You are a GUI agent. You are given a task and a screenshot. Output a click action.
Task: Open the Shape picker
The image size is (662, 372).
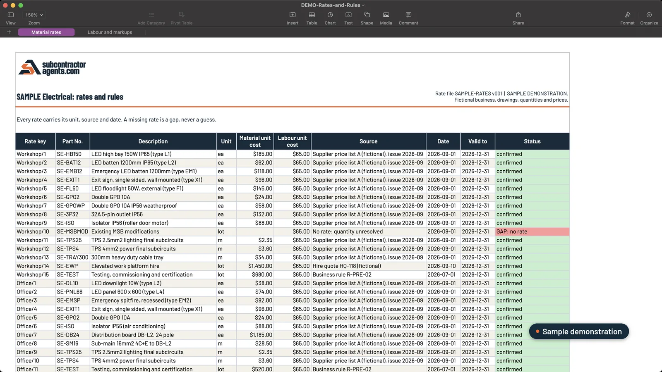point(367,15)
